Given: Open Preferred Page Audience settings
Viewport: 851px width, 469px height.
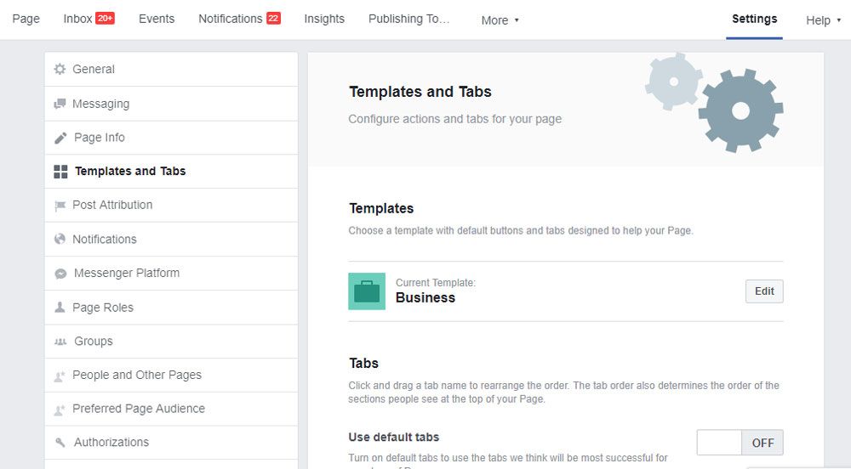Looking at the screenshot, I should 171,409.
